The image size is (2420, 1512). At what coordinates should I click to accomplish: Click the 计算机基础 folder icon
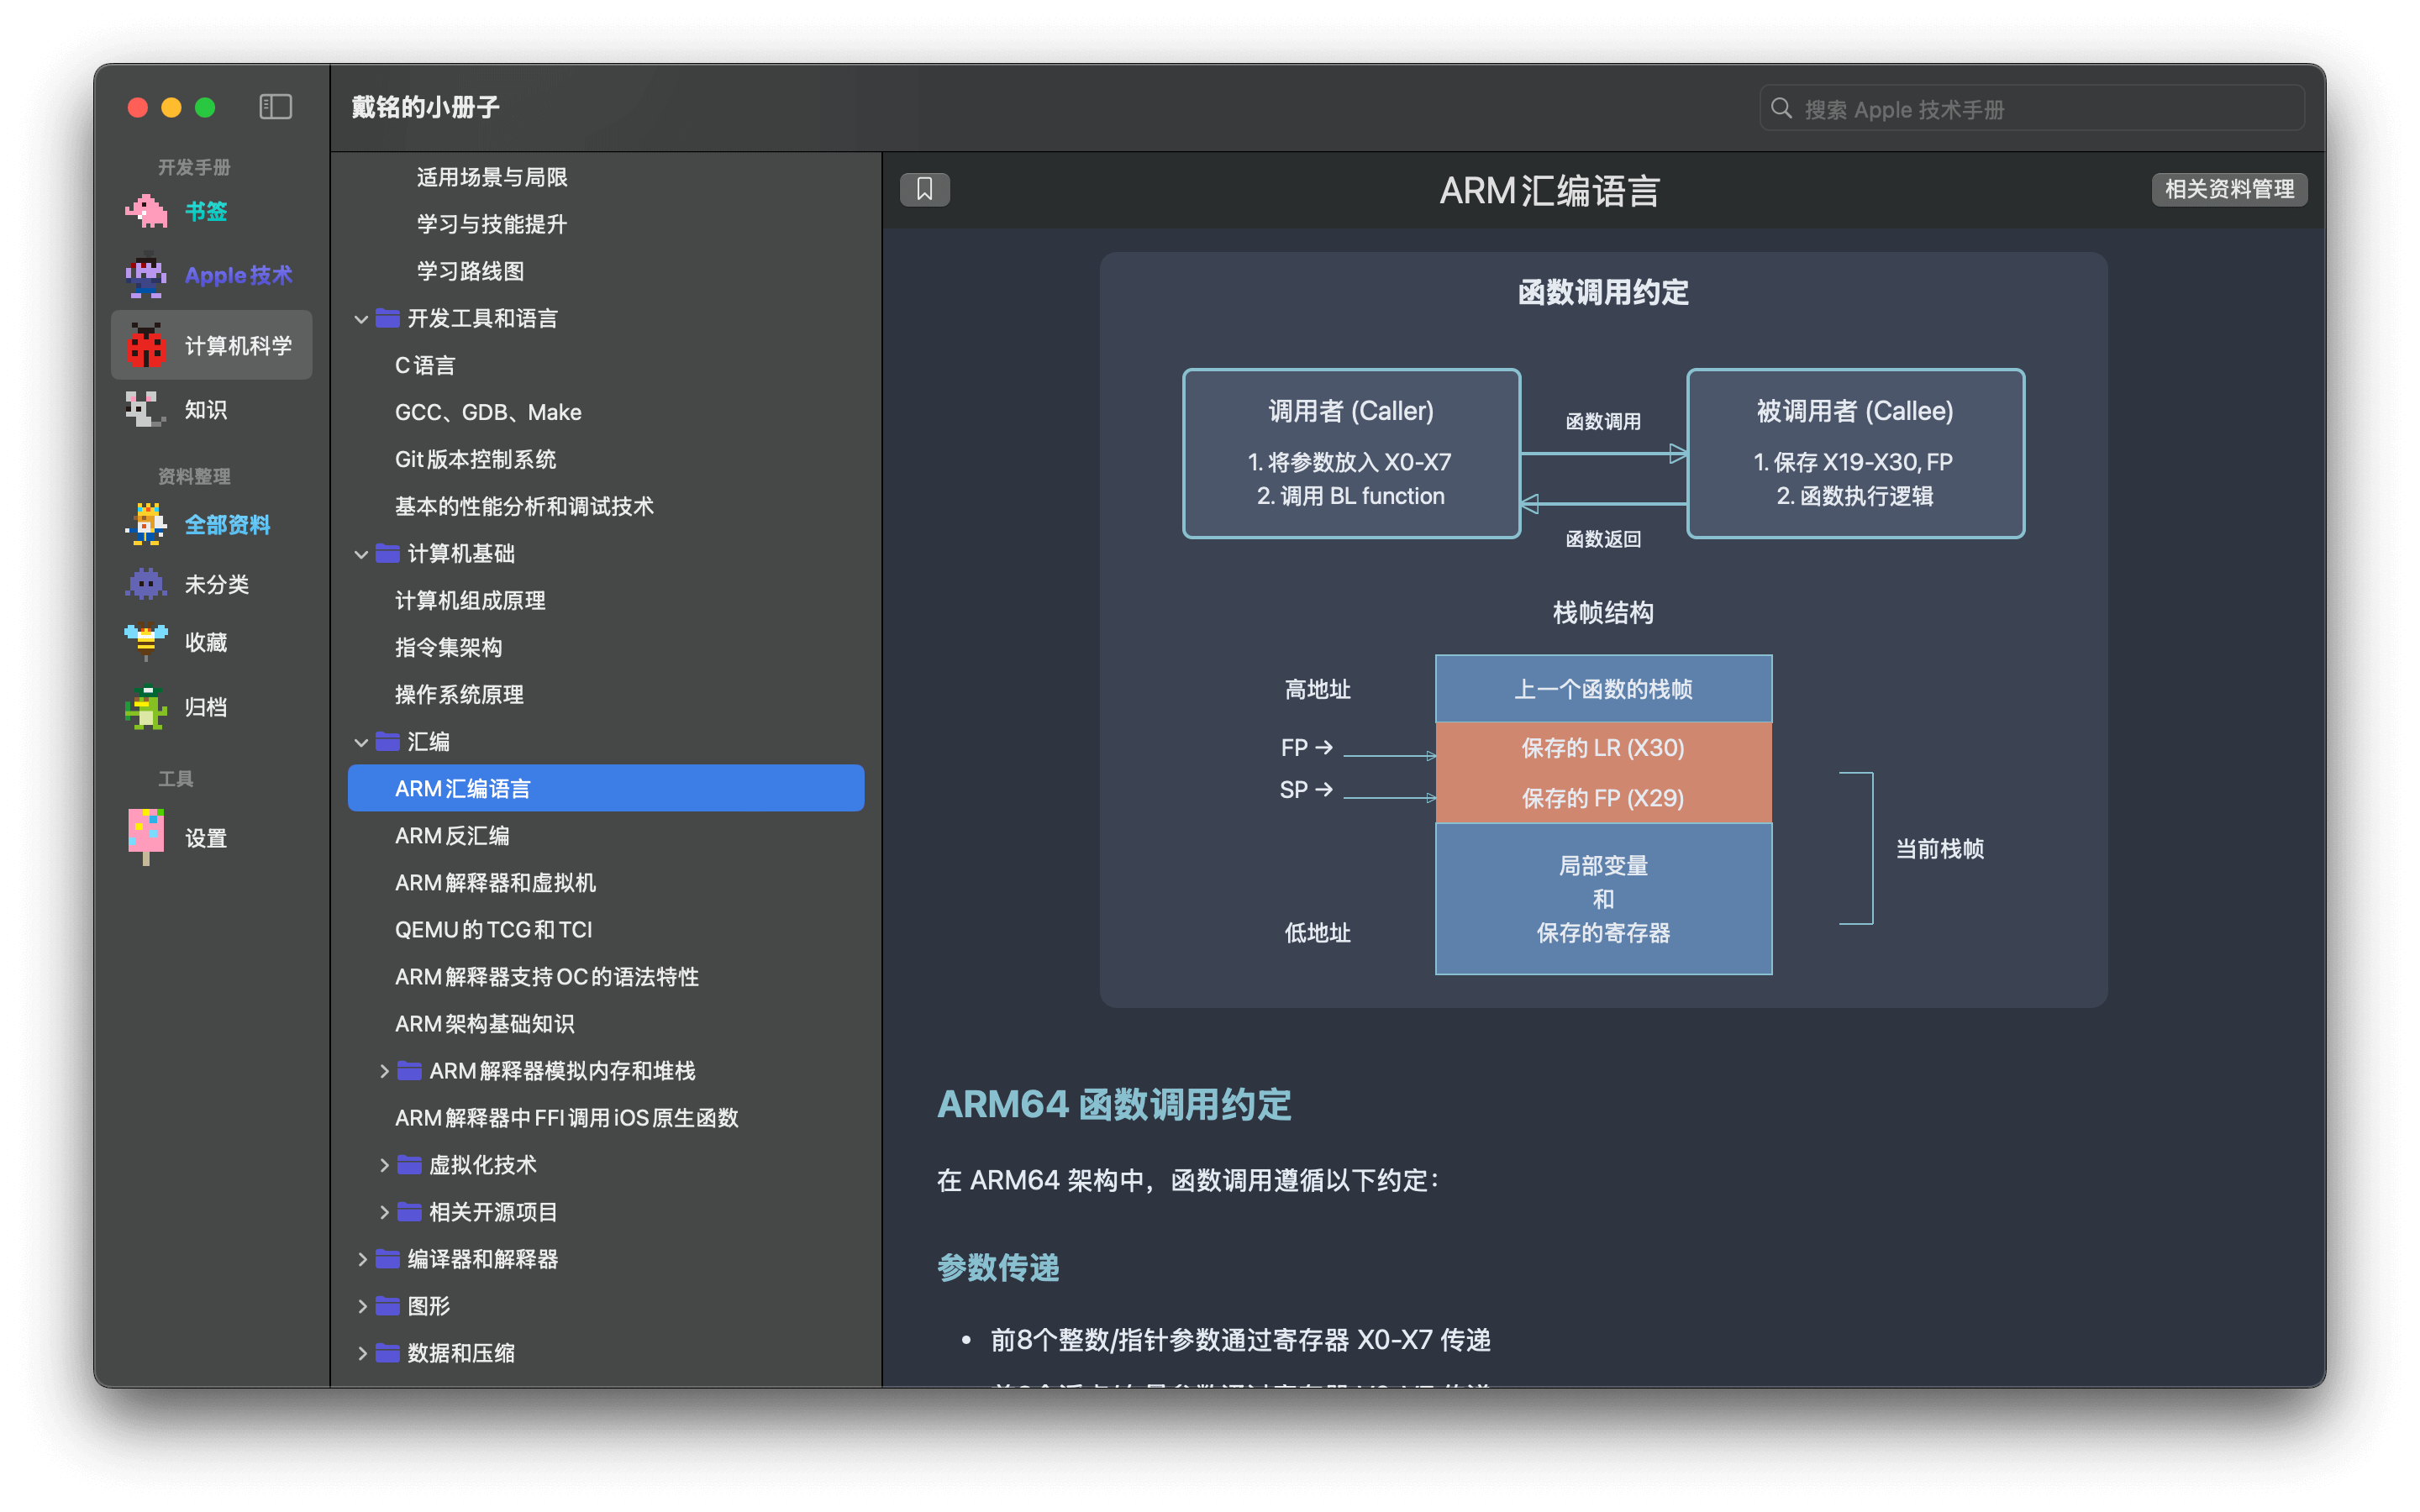click(x=388, y=553)
